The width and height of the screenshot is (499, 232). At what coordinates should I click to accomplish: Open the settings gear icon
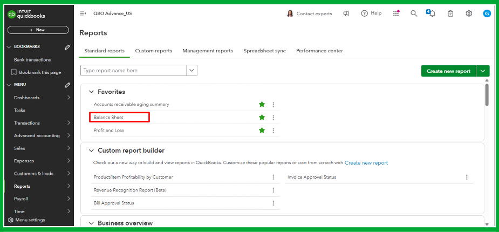click(469, 13)
